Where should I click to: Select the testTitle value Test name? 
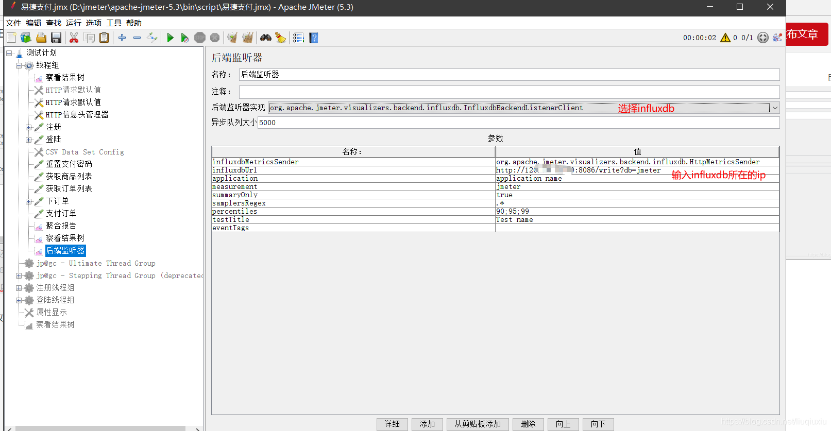637,219
